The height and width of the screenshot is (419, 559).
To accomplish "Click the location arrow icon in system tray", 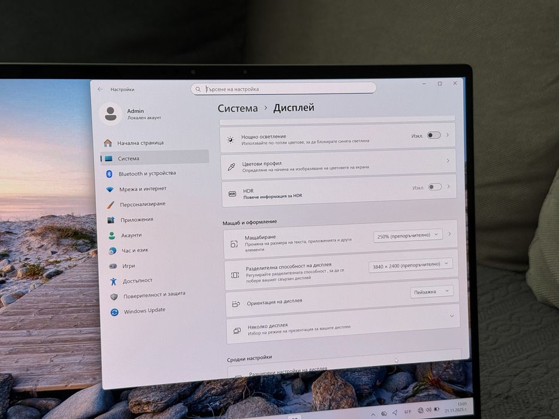I will [x=395, y=412].
